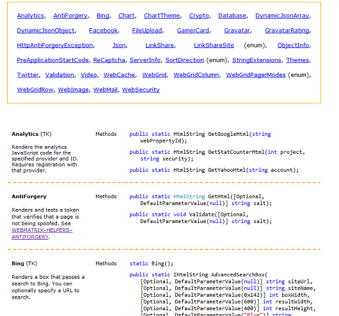Click the AntiForgery GetHtml method signature
This screenshot has height=316, width=339.
(x=200, y=200)
